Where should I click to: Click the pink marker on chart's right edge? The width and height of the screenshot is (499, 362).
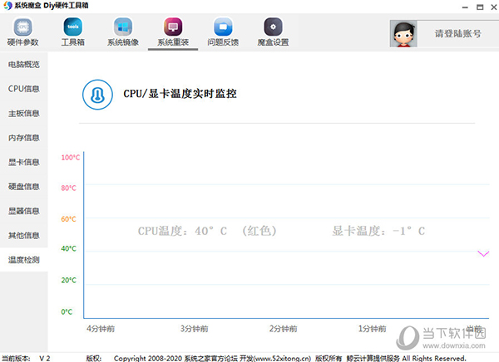pos(483,253)
